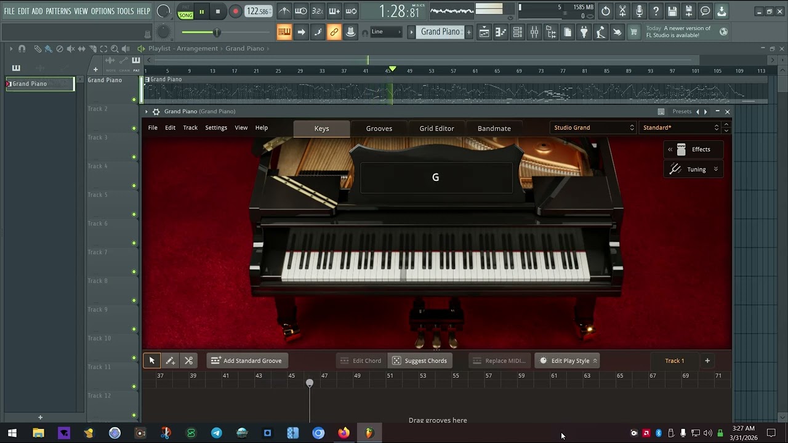Open the Standard* preset dropdown
Viewport: 788px width, 443px height.
click(x=680, y=127)
